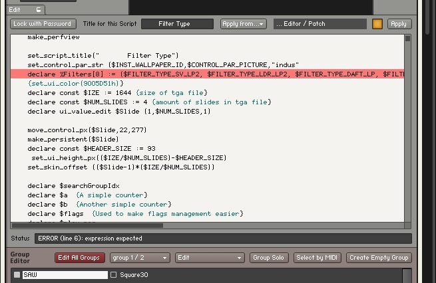436x283 pixels.
Task: Click the small icon on the Edit tab
Action: click(39, 10)
